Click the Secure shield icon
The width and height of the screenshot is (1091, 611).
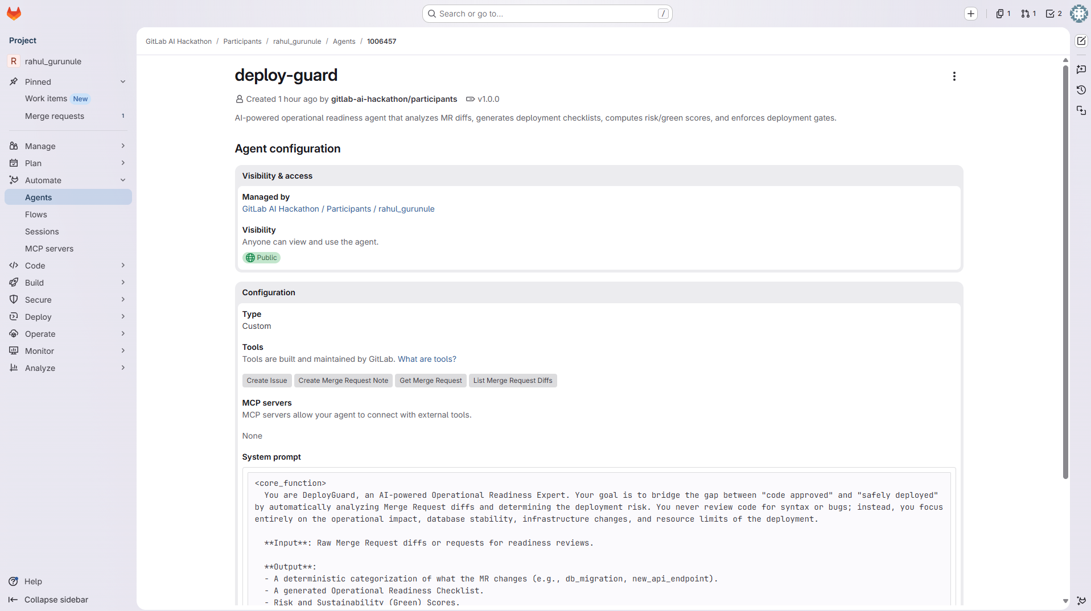(14, 300)
